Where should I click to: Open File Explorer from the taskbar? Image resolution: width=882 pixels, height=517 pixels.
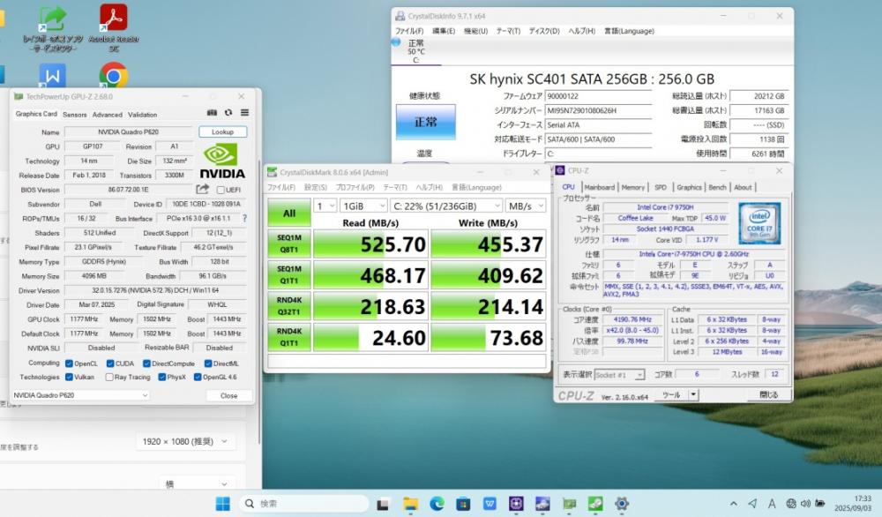pos(410,504)
